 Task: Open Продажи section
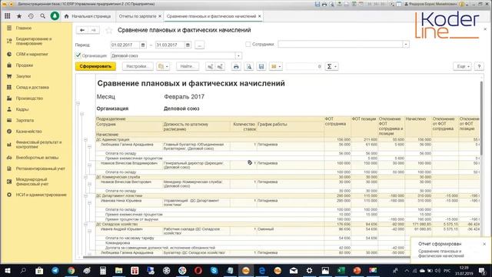tap(25, 65)
